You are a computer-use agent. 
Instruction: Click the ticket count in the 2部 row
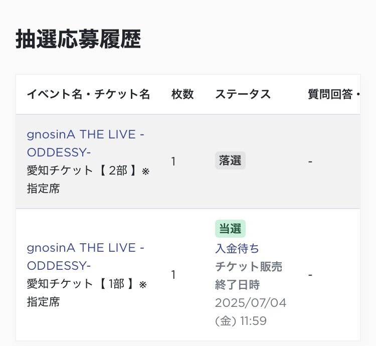173,161
